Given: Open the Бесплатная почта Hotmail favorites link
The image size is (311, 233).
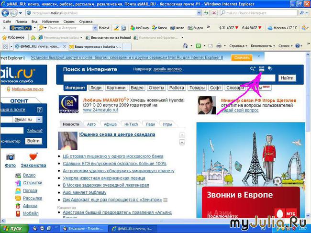Looking at the screenshot, I should 108,37.
